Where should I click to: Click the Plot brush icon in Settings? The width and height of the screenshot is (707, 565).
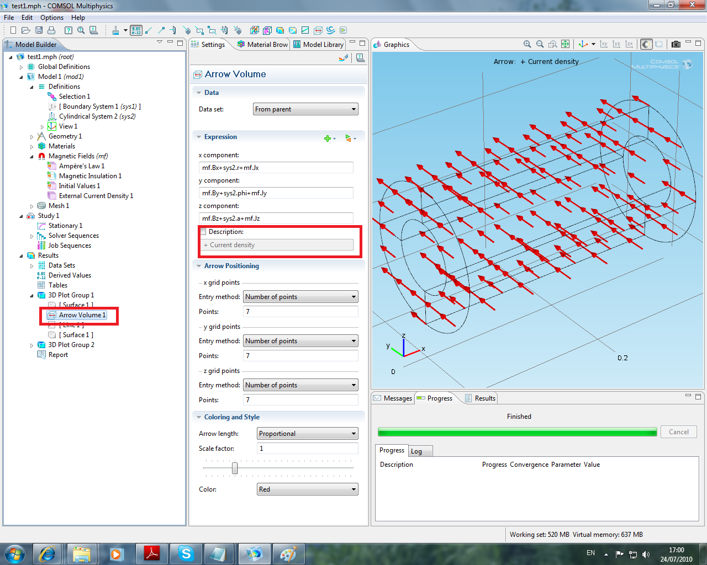click(x=344, y=57)
